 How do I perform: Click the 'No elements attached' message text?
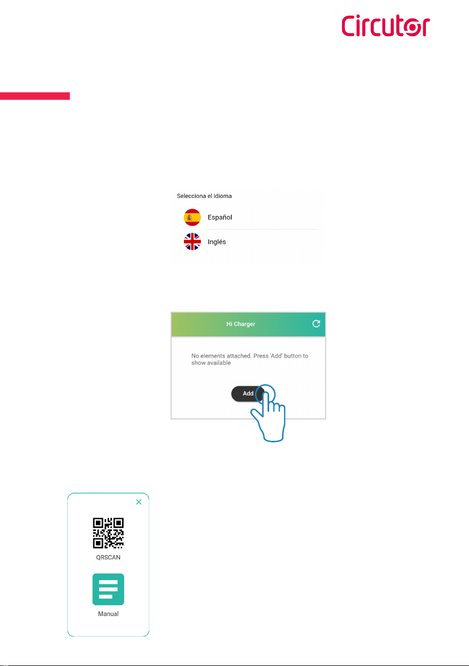point(250,359)
